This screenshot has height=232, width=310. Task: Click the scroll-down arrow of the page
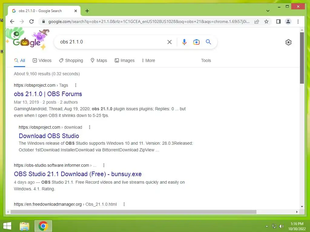(x=302, y=207)
